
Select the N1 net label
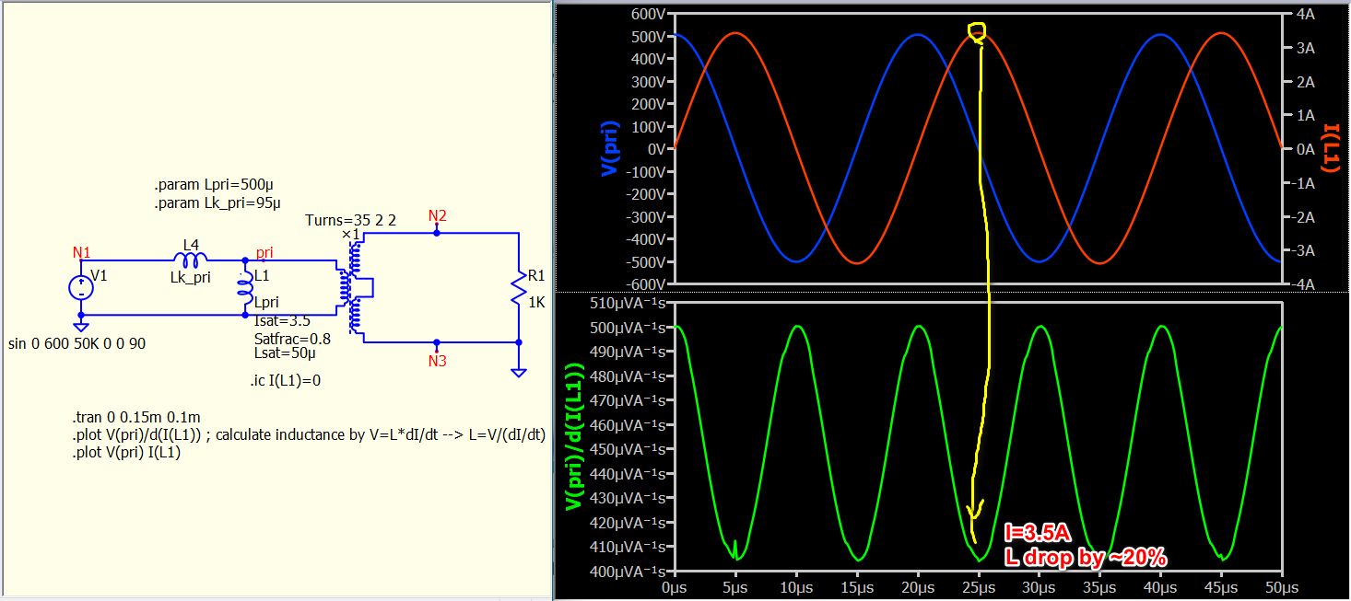coord(81,251)
